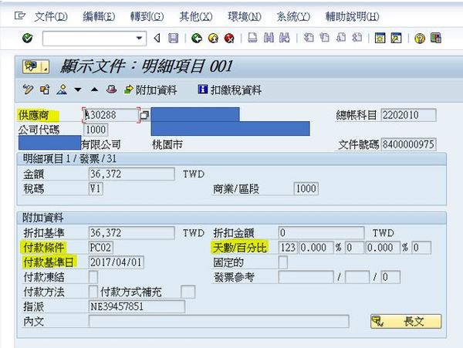Go to previous line item up arrow

click(94, 90)
